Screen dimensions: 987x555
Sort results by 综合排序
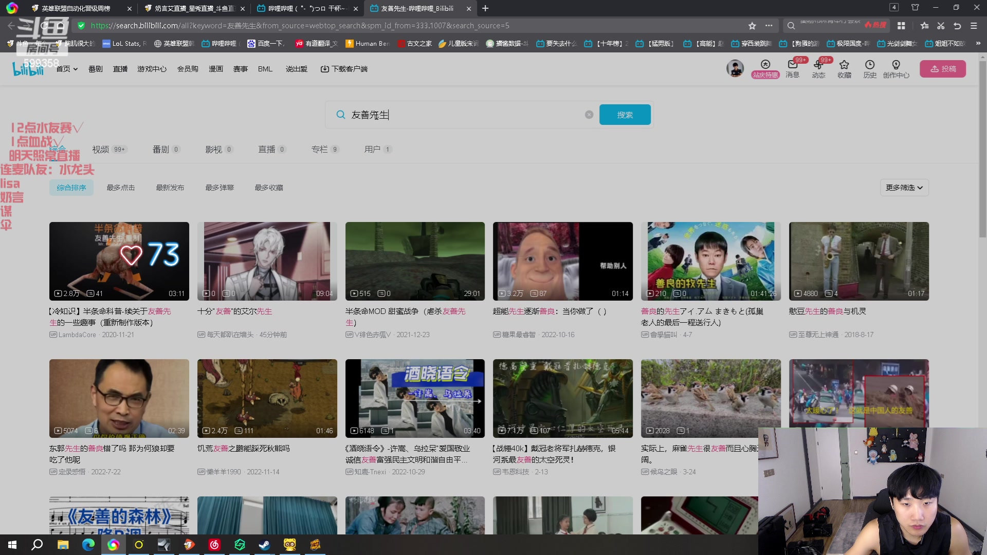(71, 188)
